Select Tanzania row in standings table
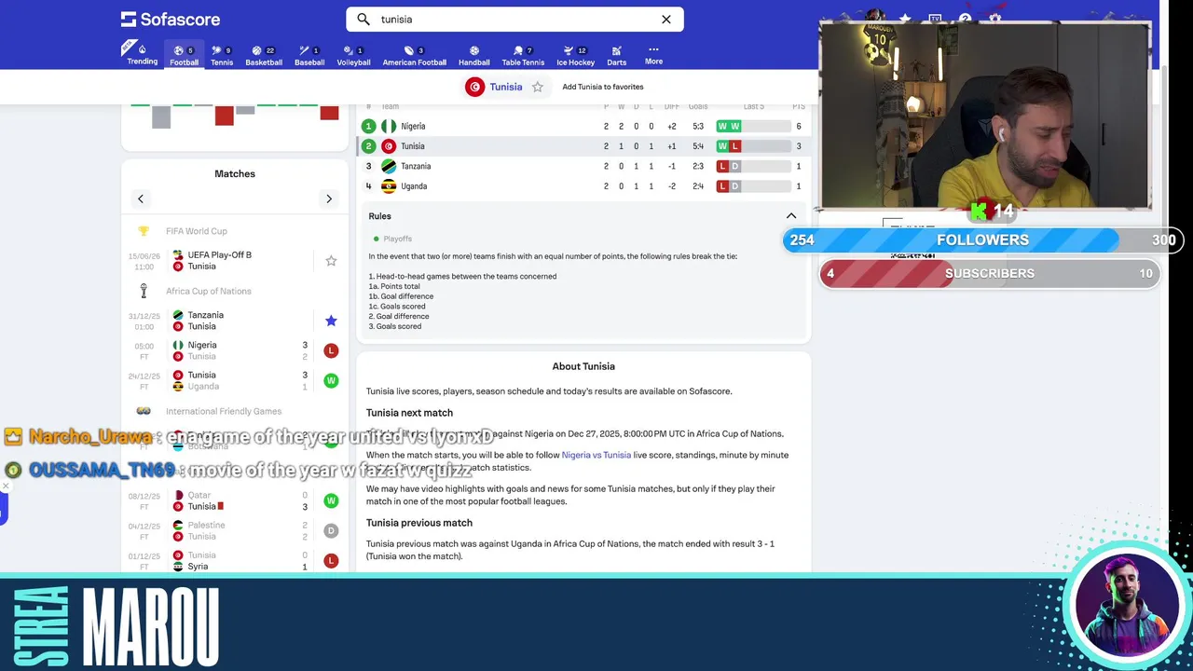 coord(583,166)
